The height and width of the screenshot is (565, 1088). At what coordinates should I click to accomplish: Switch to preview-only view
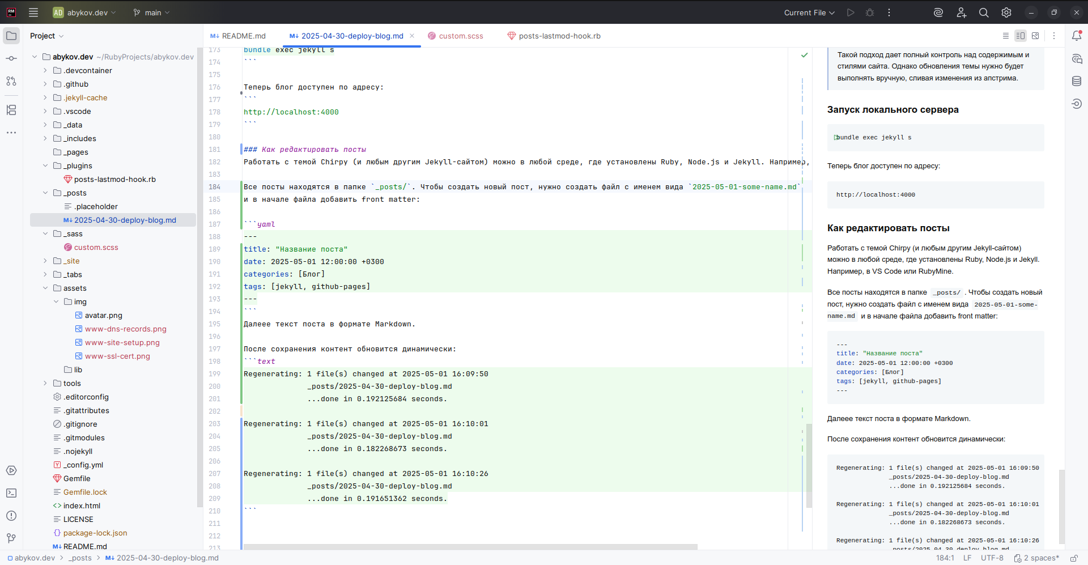point(1035,36)
